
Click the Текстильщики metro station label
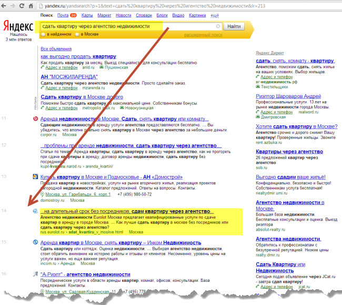tap(274, 87)
